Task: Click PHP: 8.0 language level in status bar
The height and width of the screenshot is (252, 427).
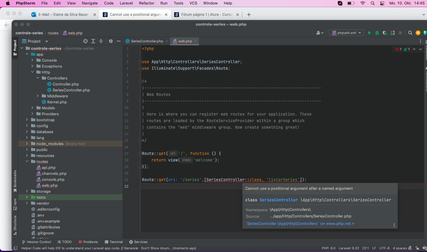Action: [328, 248]
